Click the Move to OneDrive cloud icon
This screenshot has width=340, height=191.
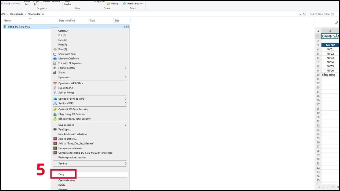[x=55, y=59]
